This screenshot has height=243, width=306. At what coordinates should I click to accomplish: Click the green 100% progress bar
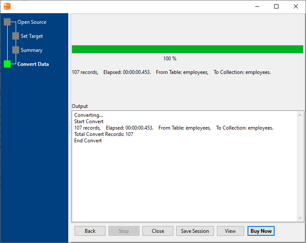point(187,49)
